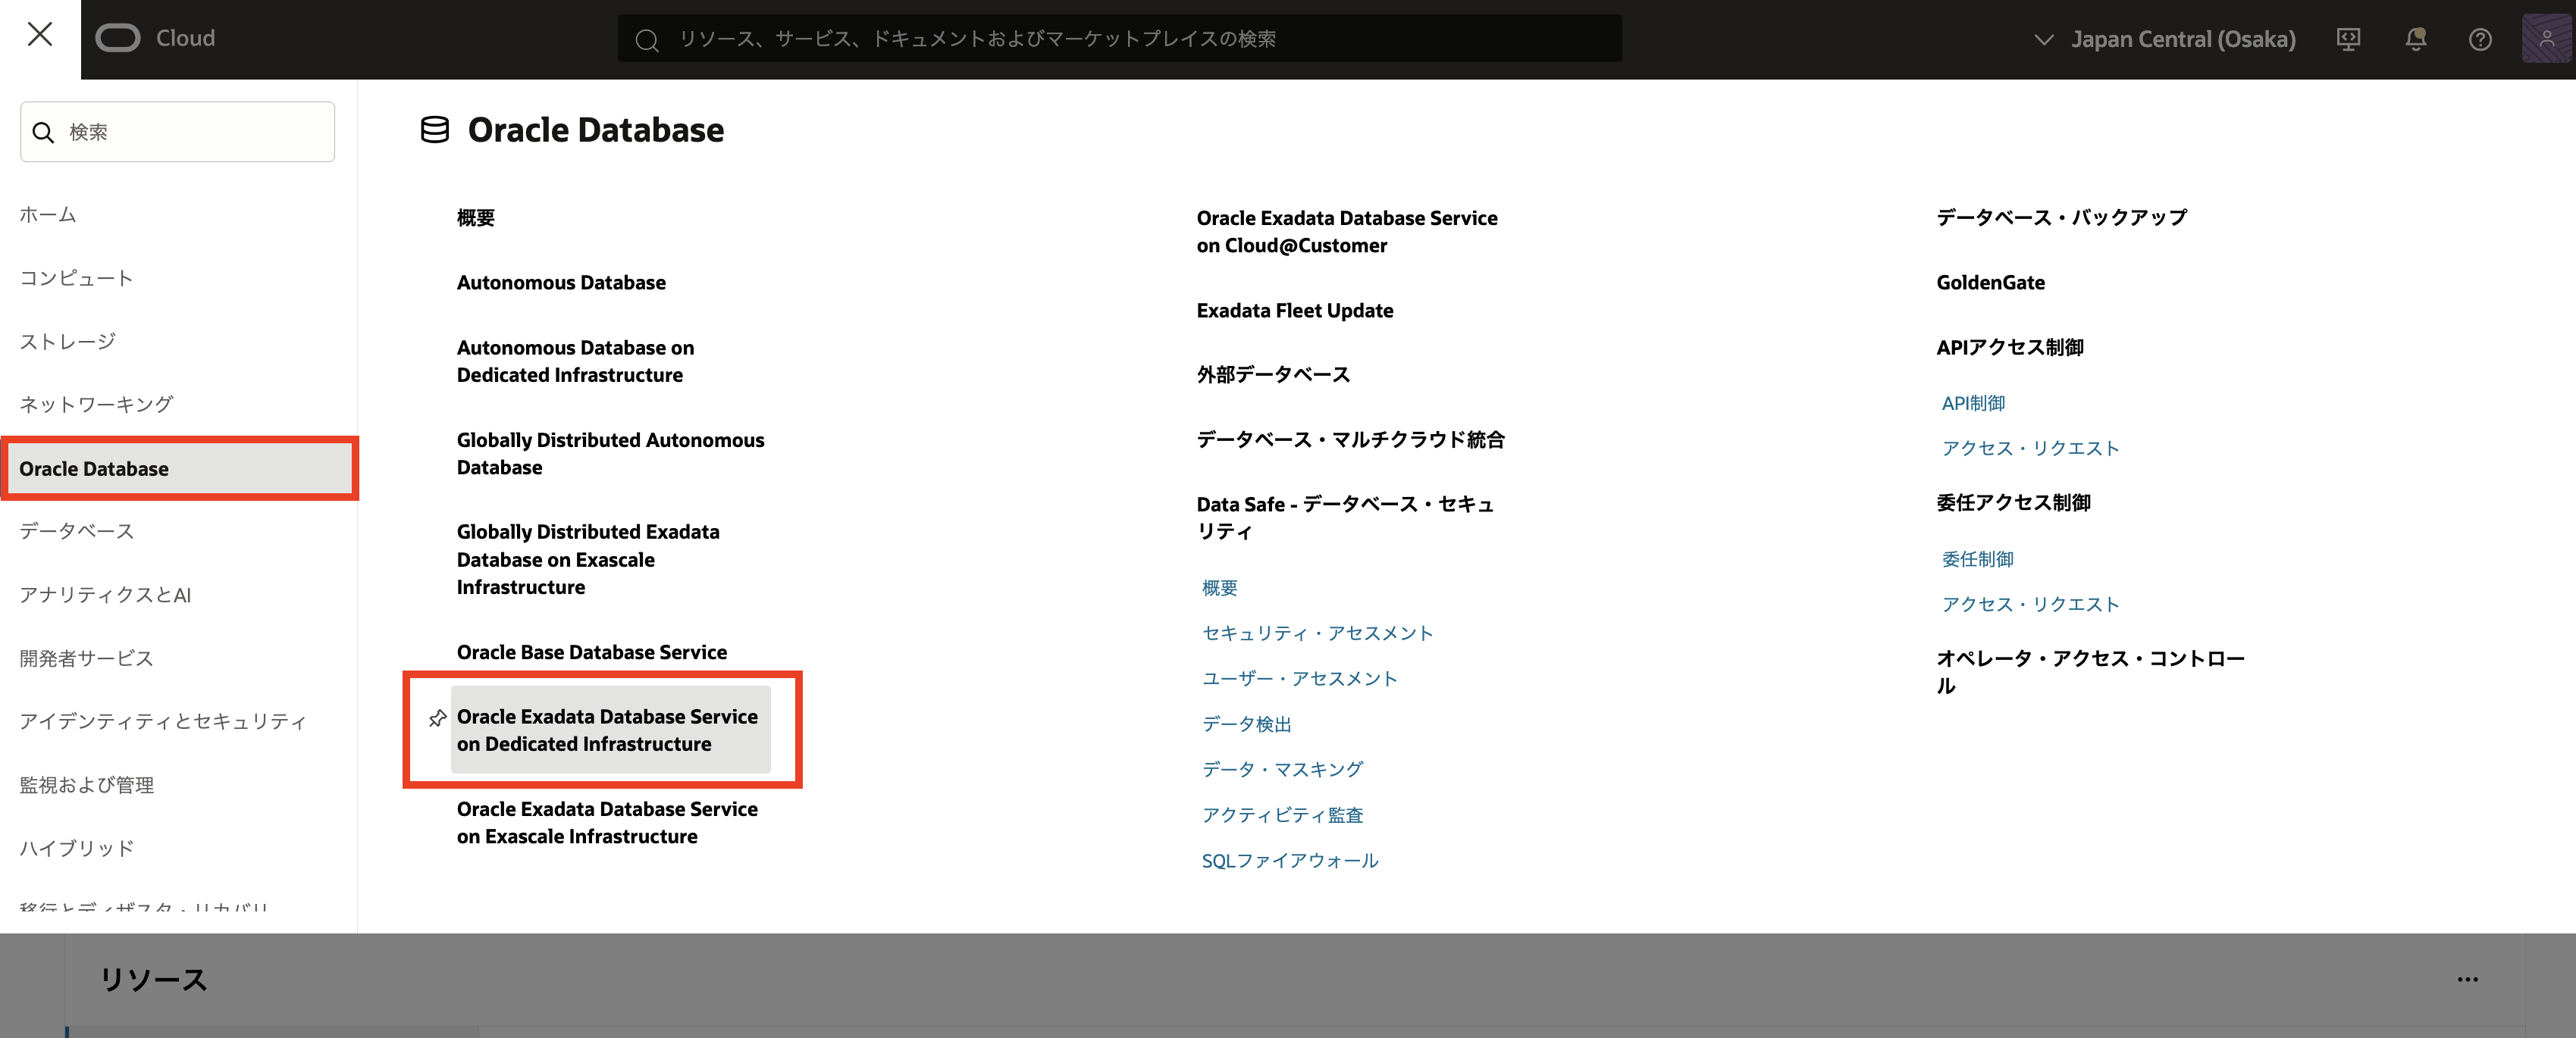This screenshot has height=1038, width=2576.
Task: Open SQLファイアウォール link
Action: pyautogui.click(x=1290, y=861)
